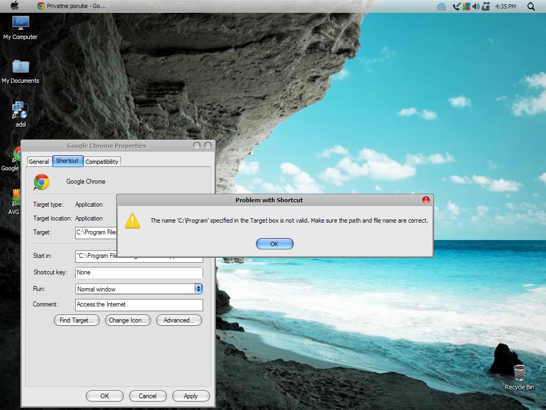Click inside the Target field
This screenshot has height=410, width=546.
click(x=96, y=232)
